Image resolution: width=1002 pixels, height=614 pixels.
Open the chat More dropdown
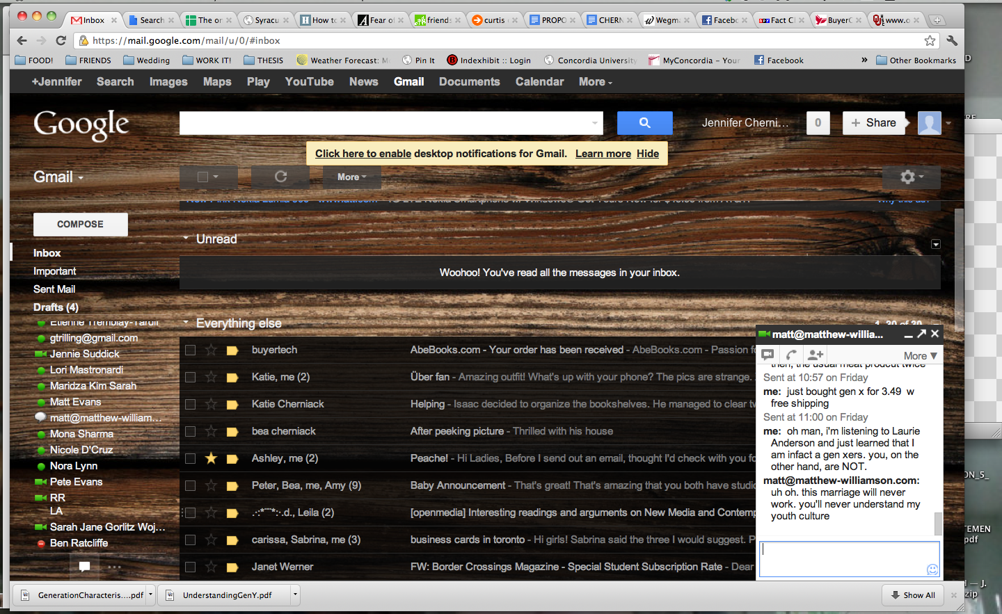pos(920,355)
